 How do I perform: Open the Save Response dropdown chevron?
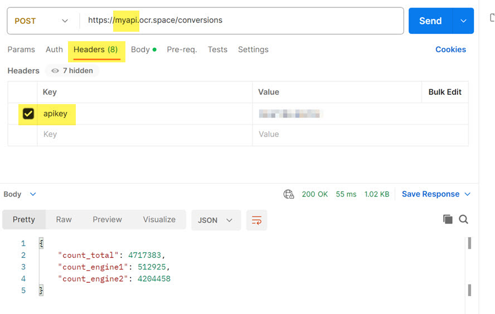click(x=468, y=194)
